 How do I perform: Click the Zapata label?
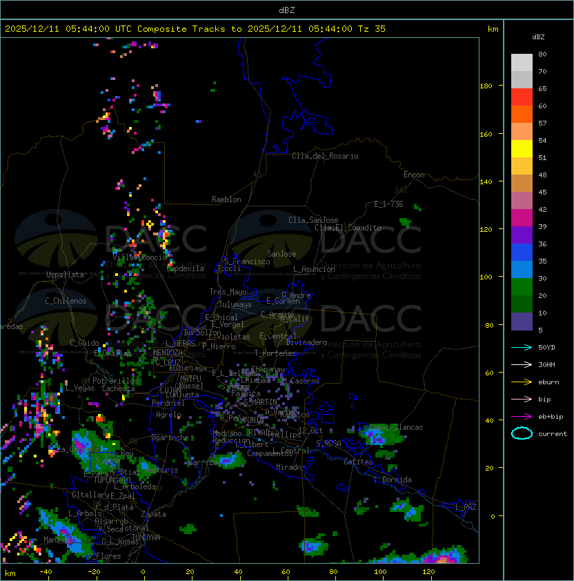pyautogui.click(x=153, y=514)
